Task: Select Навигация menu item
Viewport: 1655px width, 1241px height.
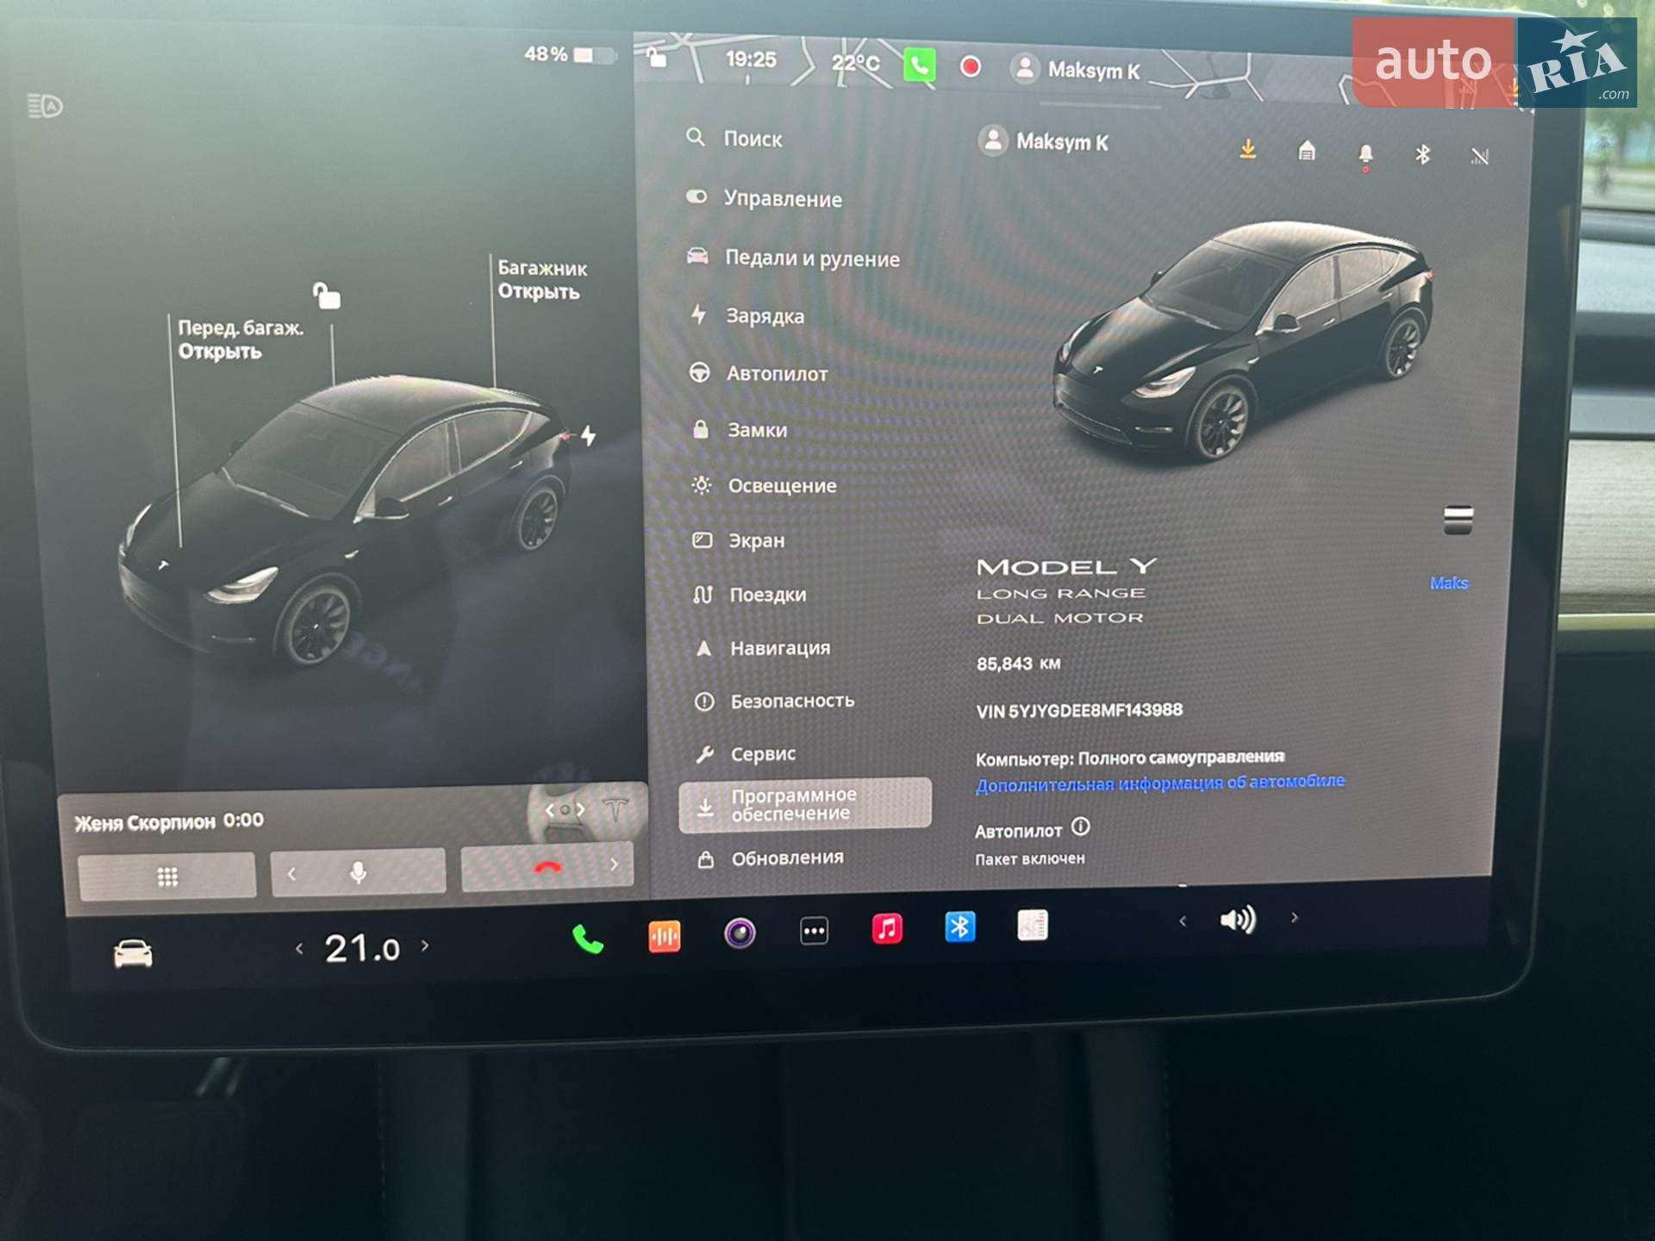Action: pyautogui.click(x=763, y=647)
